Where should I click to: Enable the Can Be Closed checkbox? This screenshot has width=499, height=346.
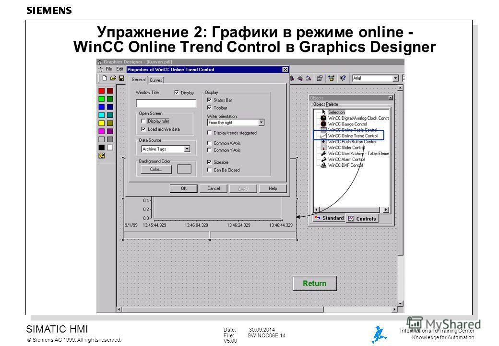pyautogui.click(x=209, y=170)
